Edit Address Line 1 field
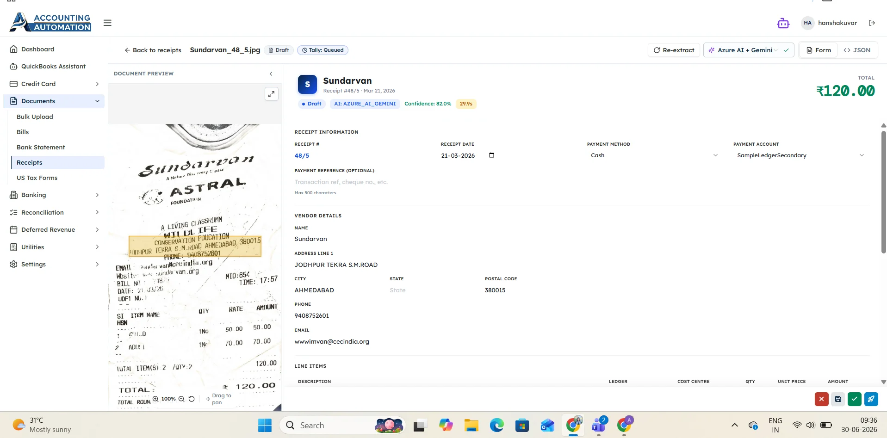This screenshot has height=438, width=887. [581, 265]
